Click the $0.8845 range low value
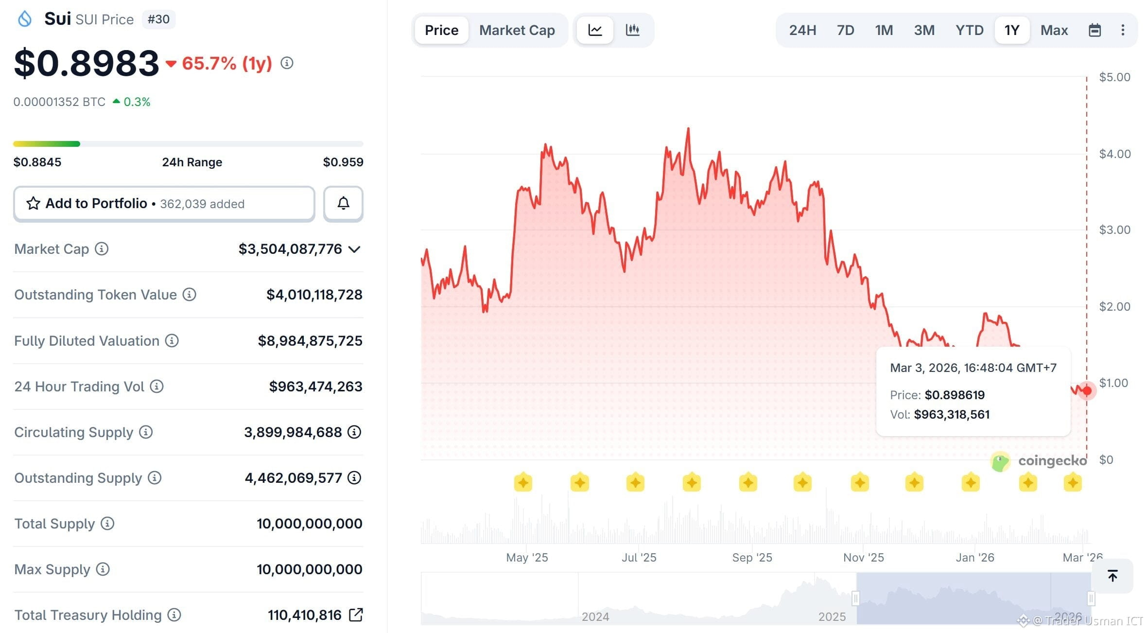This screenshot has height=633, width=1147. pos(37,162)
